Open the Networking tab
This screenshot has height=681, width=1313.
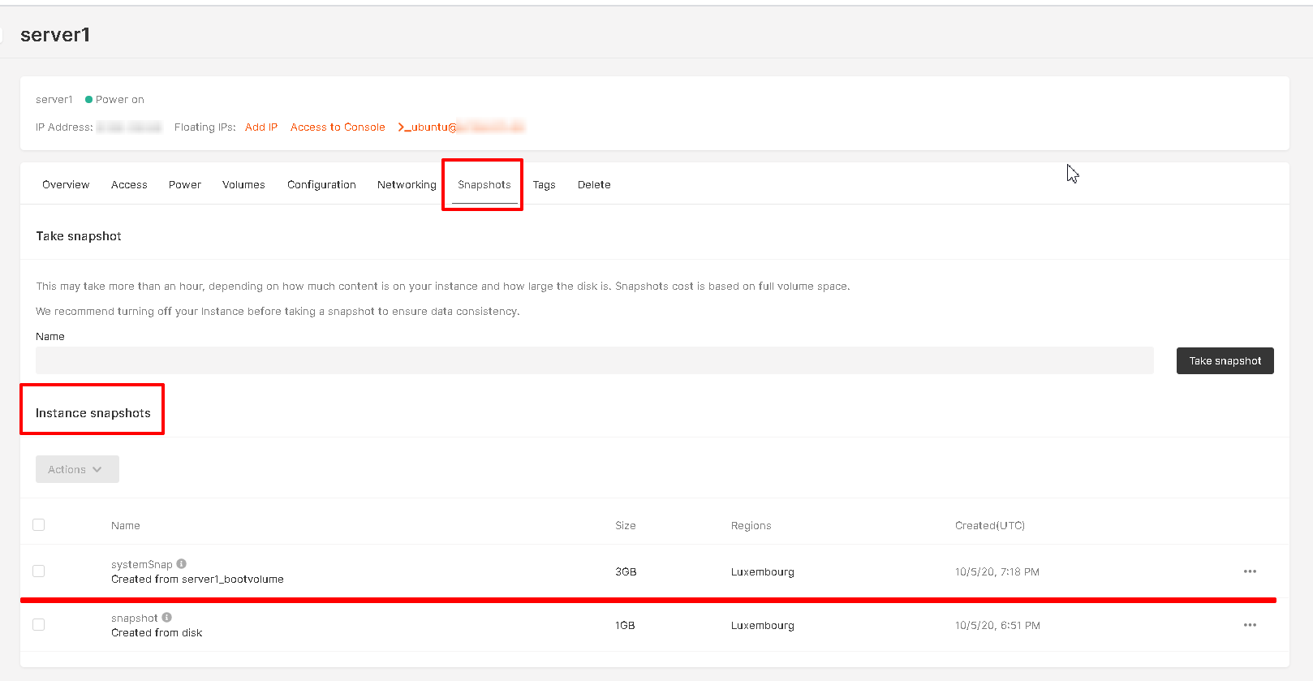click(407, 185)
